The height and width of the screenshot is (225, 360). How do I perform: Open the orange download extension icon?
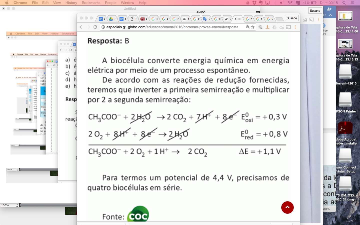(267, 27)
